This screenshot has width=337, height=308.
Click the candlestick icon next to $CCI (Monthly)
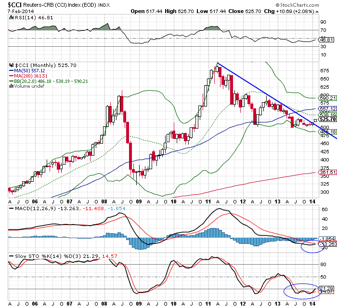coord(12,65)
